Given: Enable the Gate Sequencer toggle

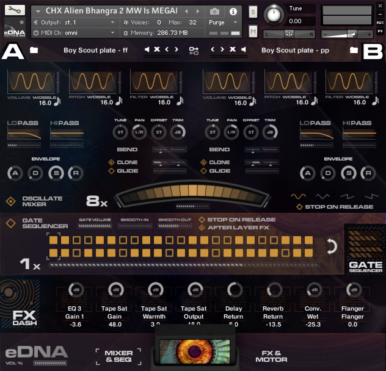Looking at the screenshot, I should tap(10, 223).
